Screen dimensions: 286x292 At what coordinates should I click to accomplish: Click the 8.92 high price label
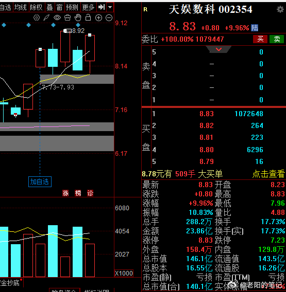coord(78,31)
